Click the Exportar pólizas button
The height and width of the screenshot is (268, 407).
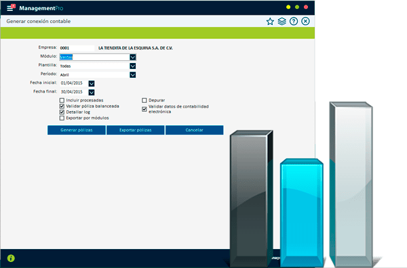136,130
